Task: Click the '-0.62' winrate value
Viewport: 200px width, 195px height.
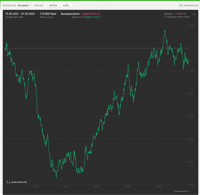Action: tap(176, 14)
